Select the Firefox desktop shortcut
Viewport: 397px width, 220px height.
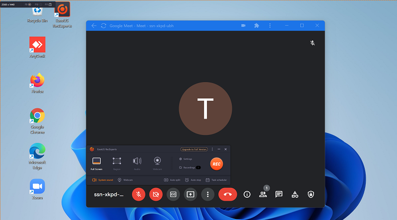(37, 83)
